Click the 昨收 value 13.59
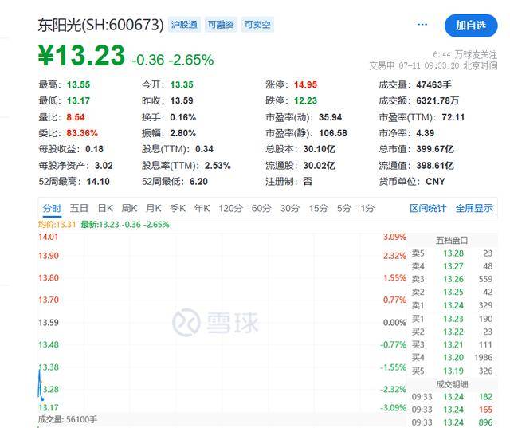 click(x=182, y=100)
